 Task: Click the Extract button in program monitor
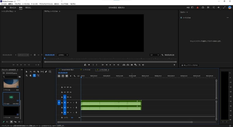[128, 65]
